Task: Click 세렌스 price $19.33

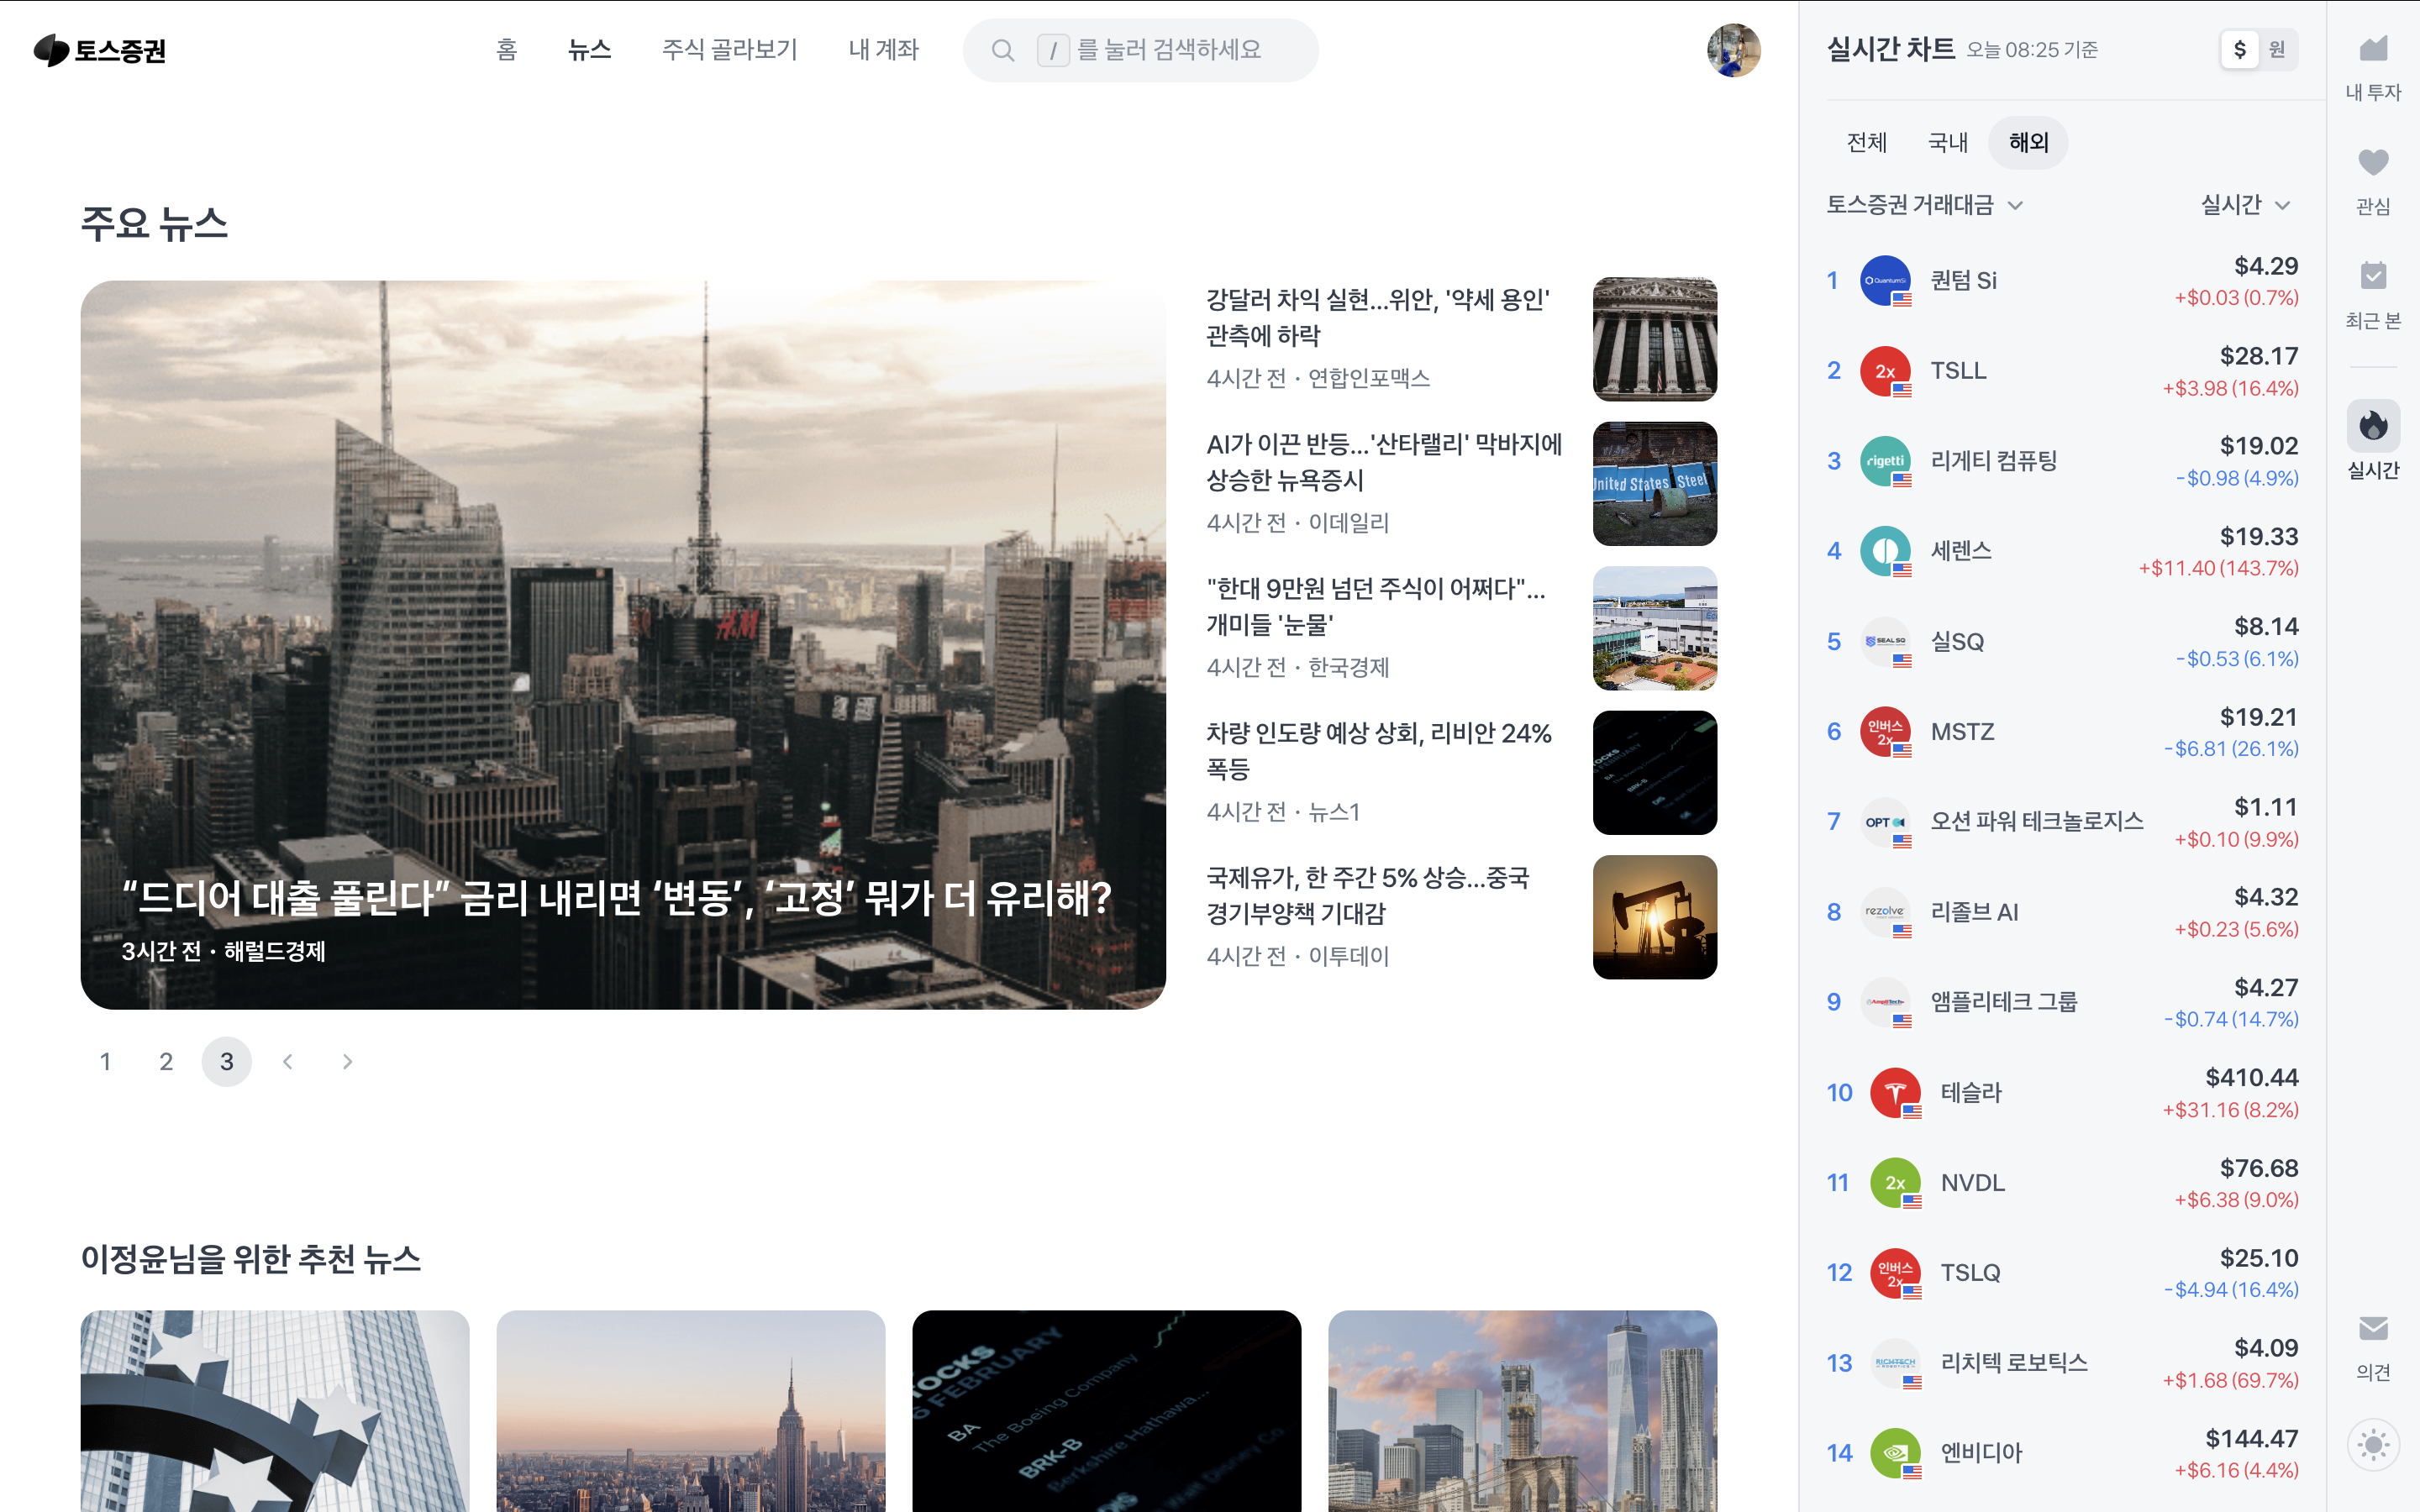Action: click(x=2259, y=537)
